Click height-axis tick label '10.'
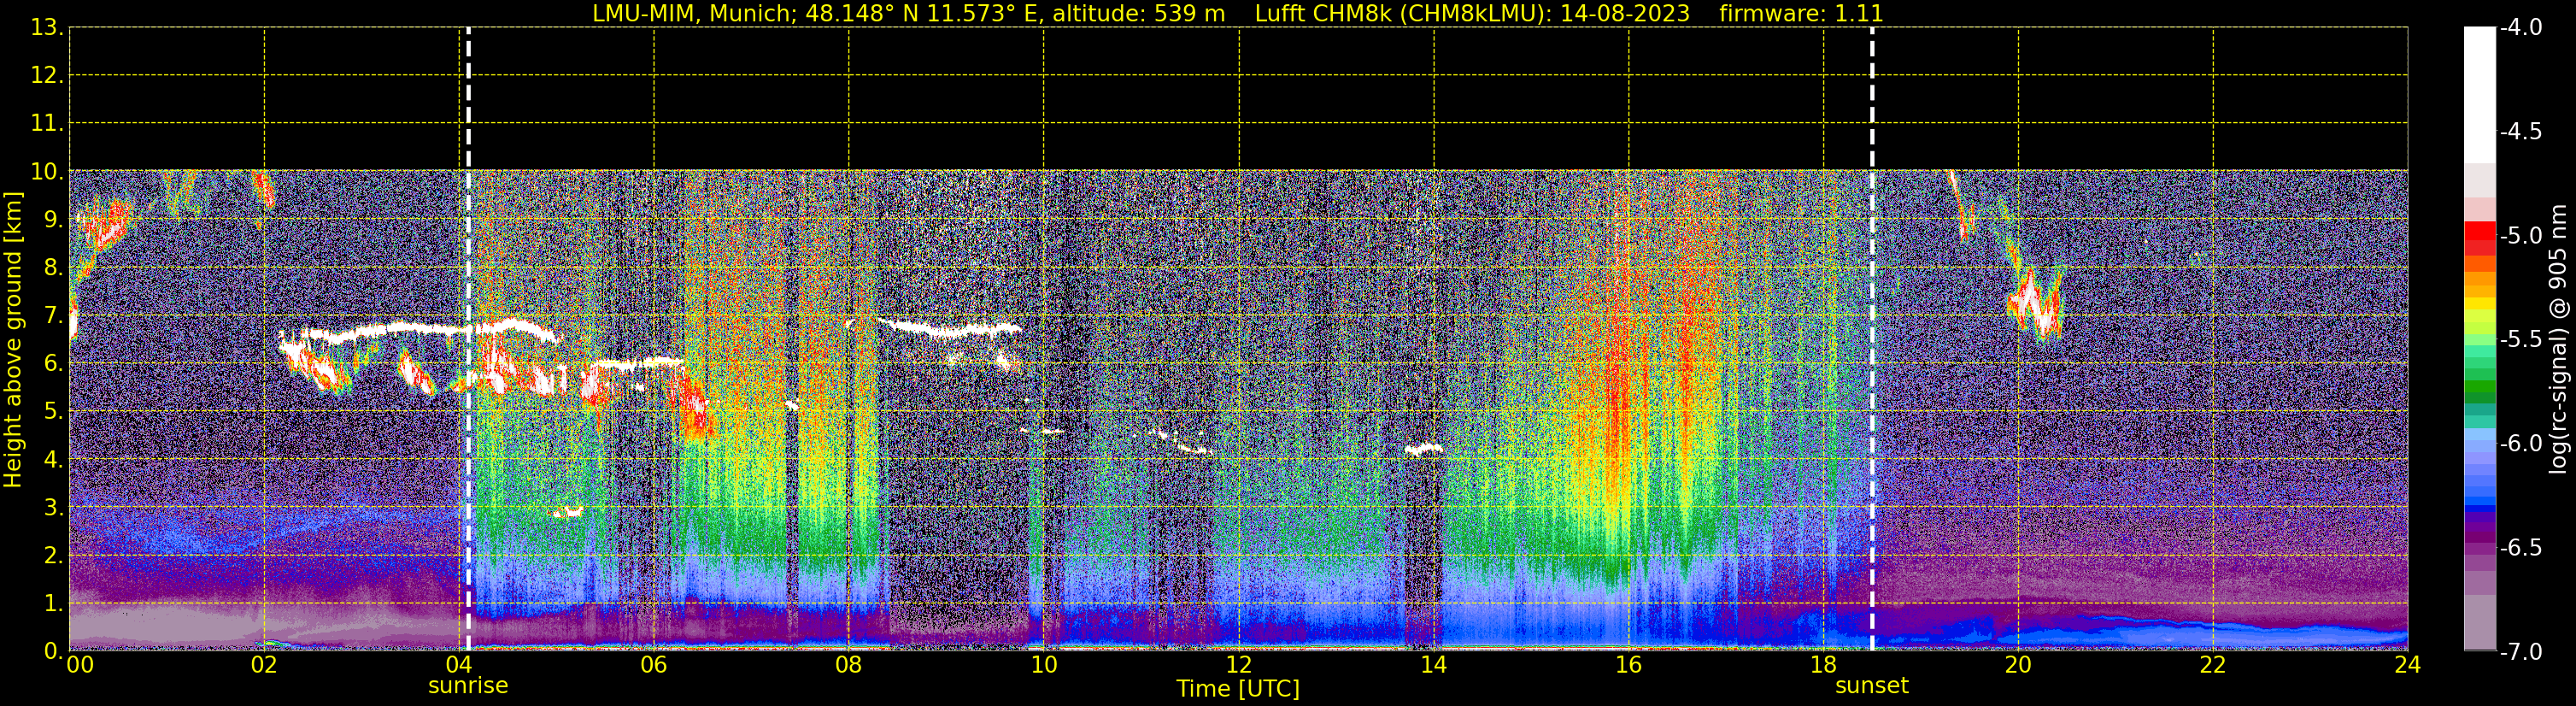This screenshot has width=2576, height=706. point(47,171)
